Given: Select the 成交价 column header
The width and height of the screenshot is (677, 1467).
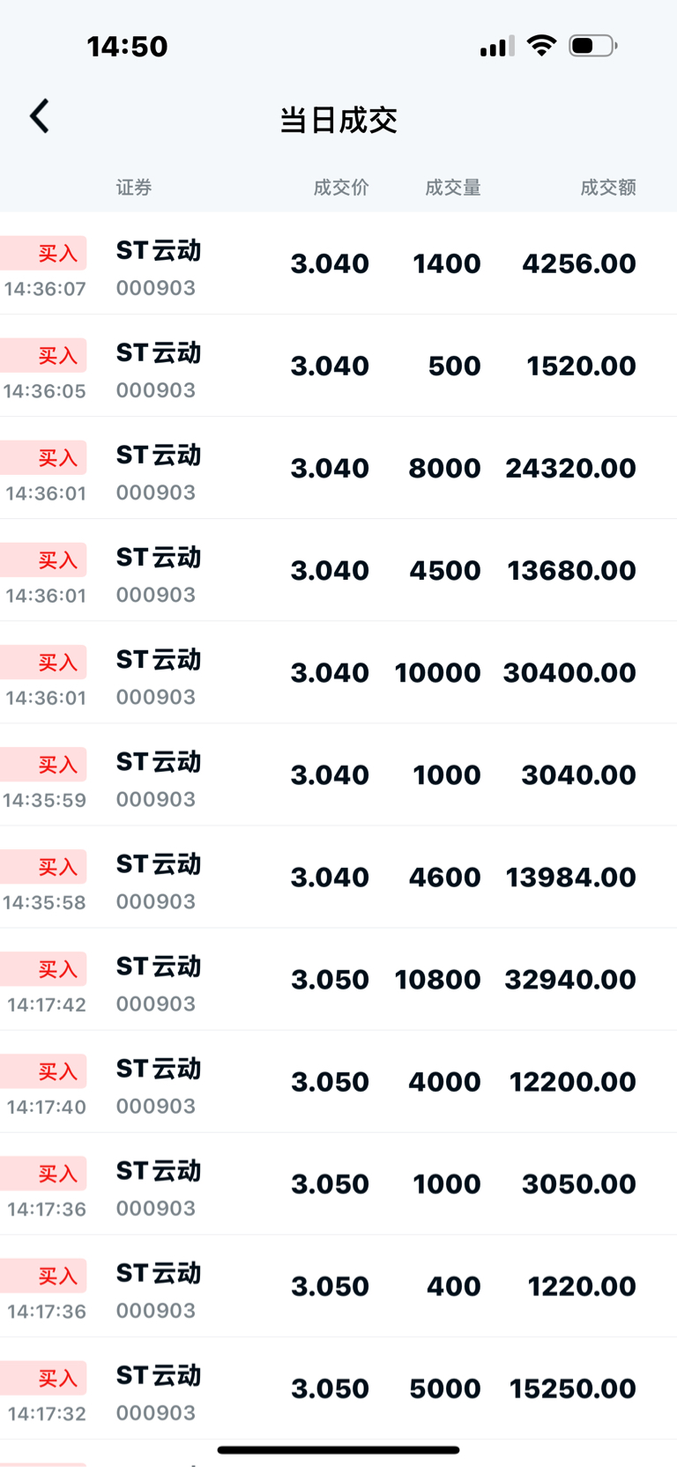Looking at the screenshot, I should pyautogui.click(x=341, y=187).
